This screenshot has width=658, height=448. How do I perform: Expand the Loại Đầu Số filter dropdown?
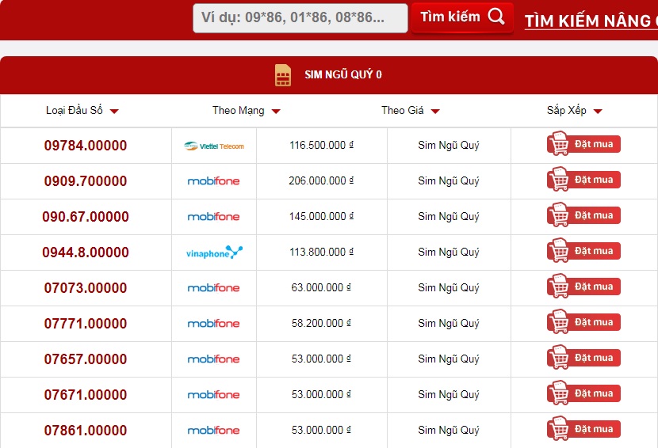(x=82, y=111)
